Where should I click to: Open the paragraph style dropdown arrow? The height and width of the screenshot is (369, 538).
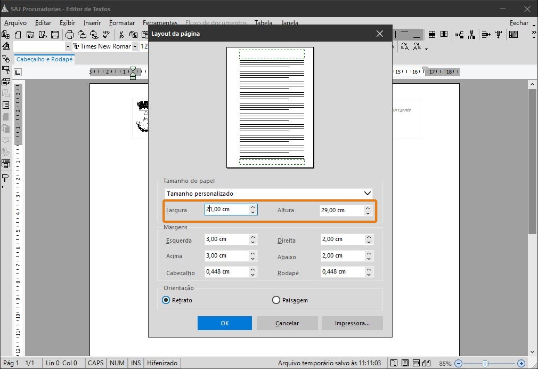tap(67, 47)
